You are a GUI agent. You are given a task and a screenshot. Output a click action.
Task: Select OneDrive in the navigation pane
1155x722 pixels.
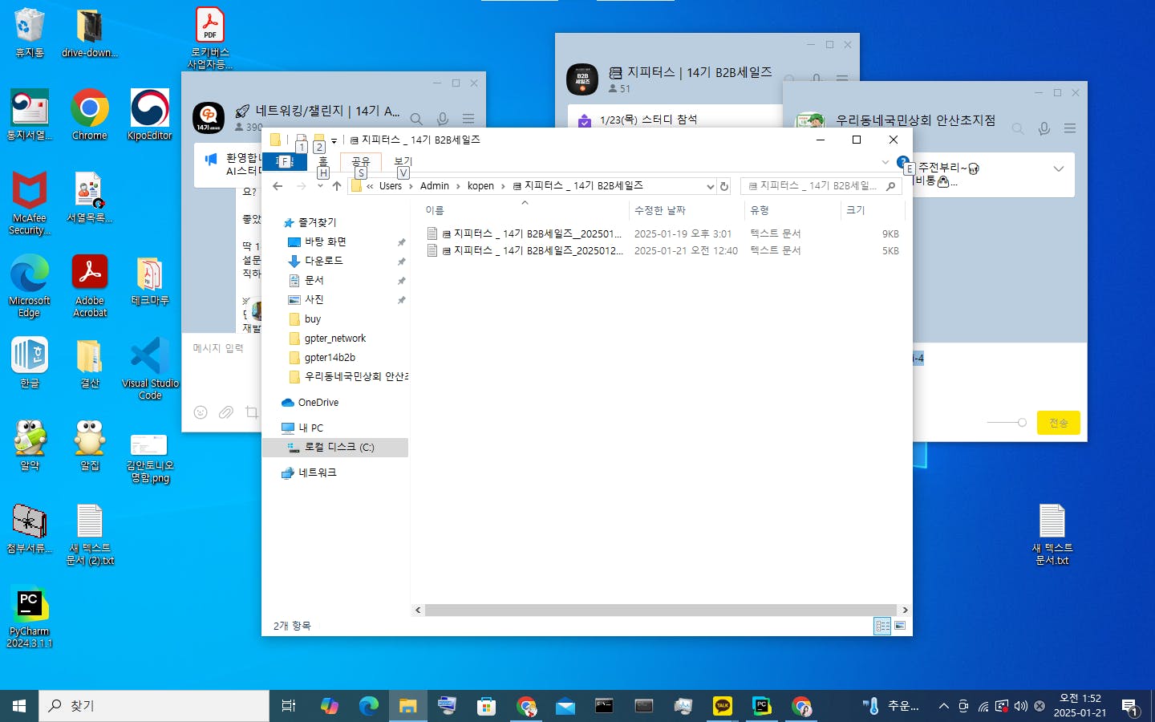[x=318, y=403]
